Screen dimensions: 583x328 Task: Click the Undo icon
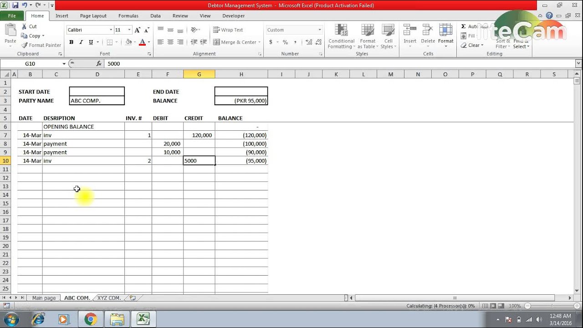(x=24, y=5)
